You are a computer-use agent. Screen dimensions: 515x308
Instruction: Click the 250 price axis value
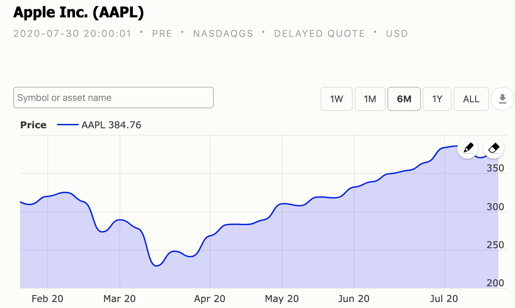pos(495,245)
